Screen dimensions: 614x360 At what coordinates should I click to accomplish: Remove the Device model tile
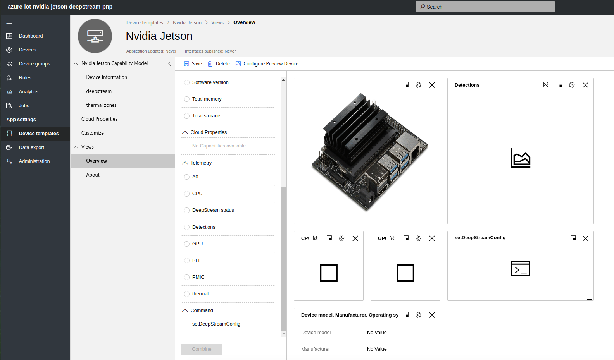pos(432,315)
